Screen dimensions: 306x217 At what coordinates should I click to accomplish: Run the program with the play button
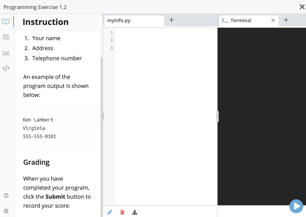pos(296,206)
